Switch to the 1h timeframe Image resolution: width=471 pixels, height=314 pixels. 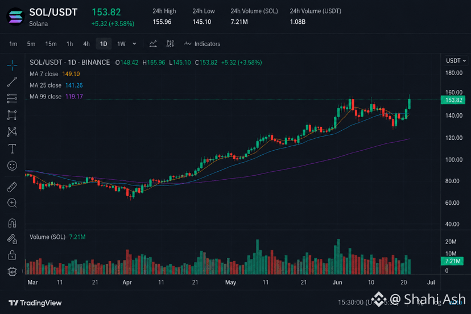[70, 44]
